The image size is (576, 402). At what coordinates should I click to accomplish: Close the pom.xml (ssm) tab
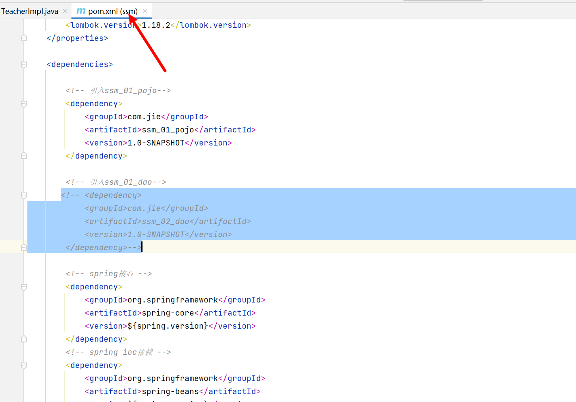[x=145, y=11]
